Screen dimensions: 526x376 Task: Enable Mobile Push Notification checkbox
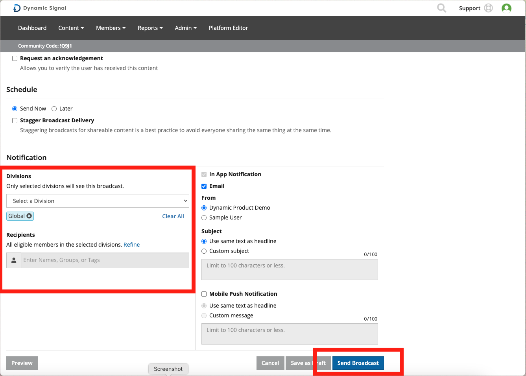pos(204,294)
